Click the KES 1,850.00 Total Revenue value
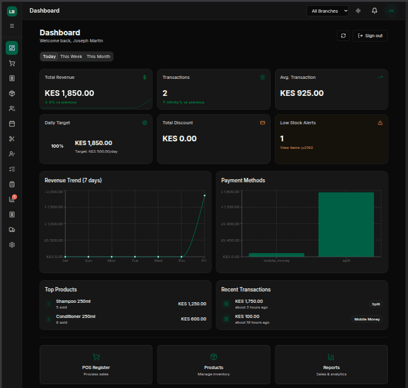The height and width of the screenshot is (388, 408). pos(69,93)
